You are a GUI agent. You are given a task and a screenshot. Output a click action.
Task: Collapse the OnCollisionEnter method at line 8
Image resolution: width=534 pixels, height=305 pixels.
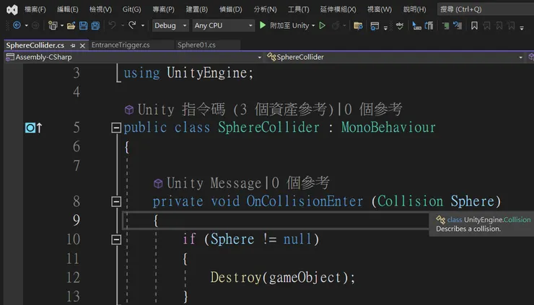116,201
